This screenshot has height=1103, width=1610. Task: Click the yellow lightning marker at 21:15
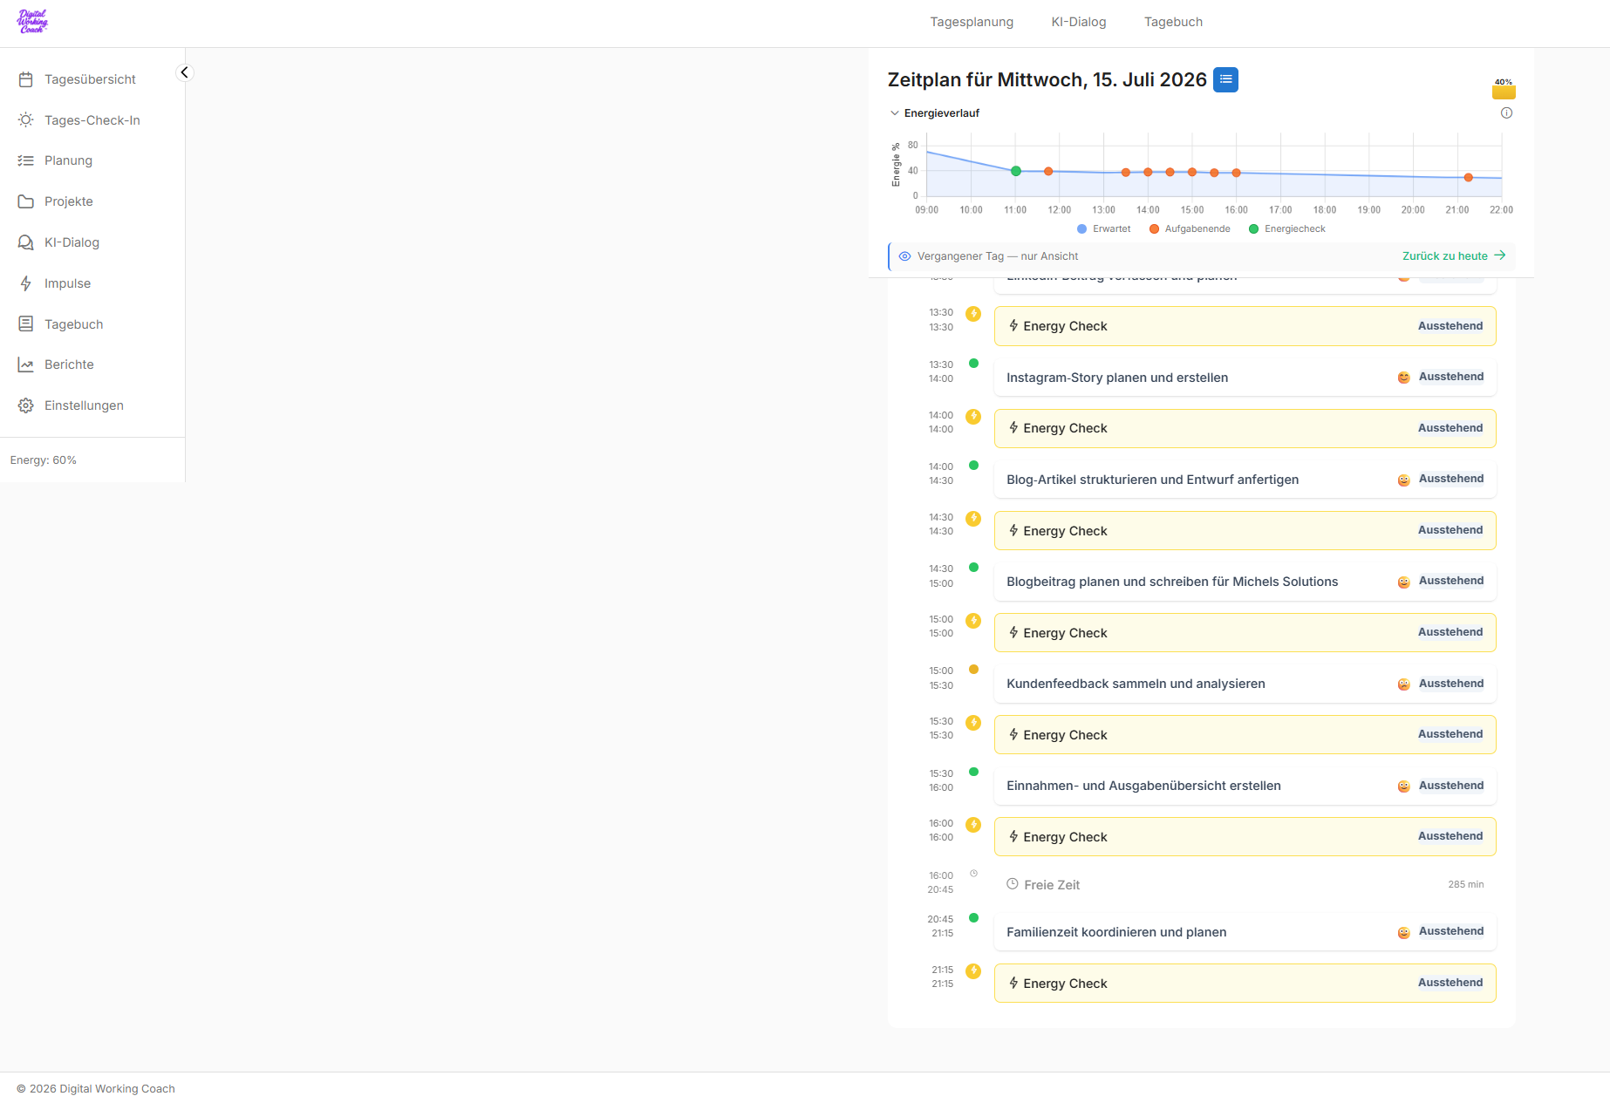pos(973,970)
